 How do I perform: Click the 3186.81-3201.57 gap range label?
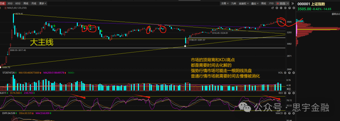click(197, 40)
